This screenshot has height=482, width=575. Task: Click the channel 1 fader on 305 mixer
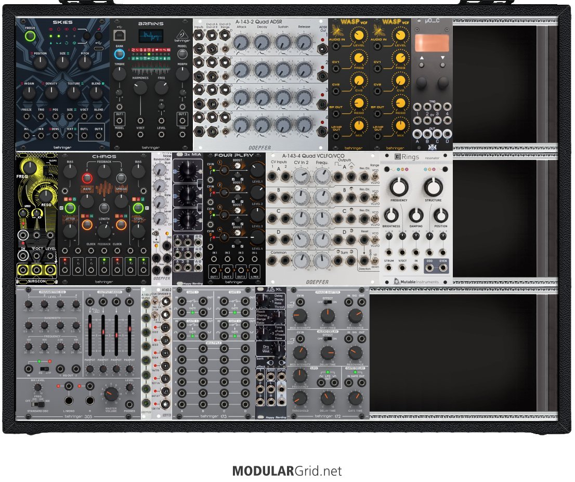[90, 326]
